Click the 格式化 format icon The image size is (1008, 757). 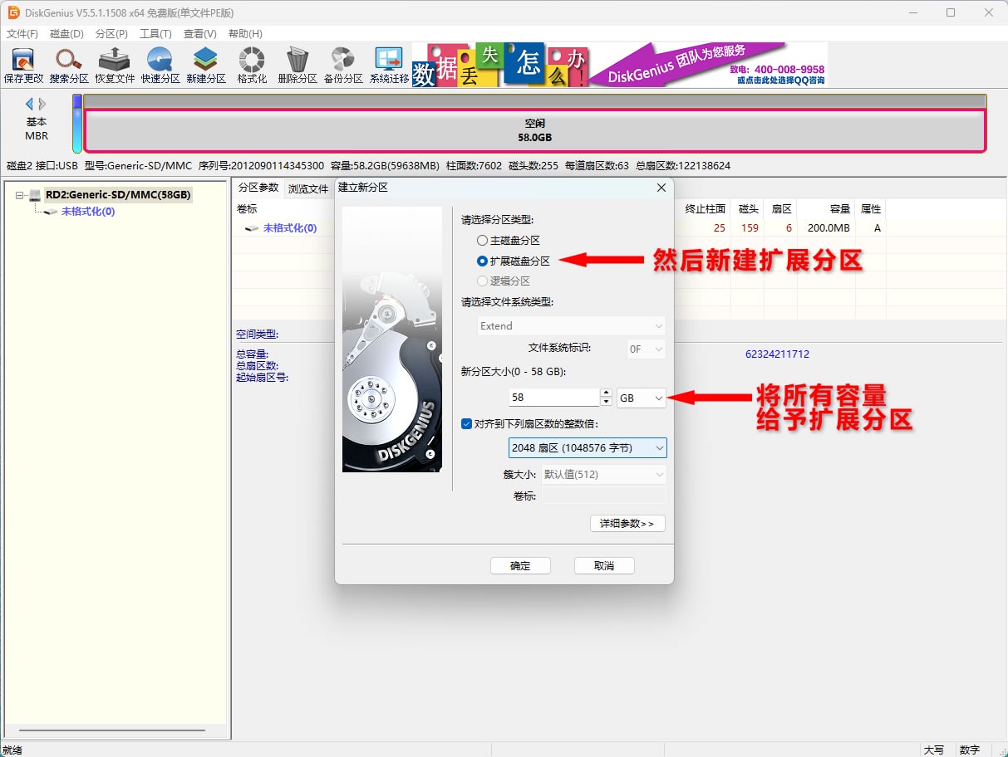[x=252, y=66]
